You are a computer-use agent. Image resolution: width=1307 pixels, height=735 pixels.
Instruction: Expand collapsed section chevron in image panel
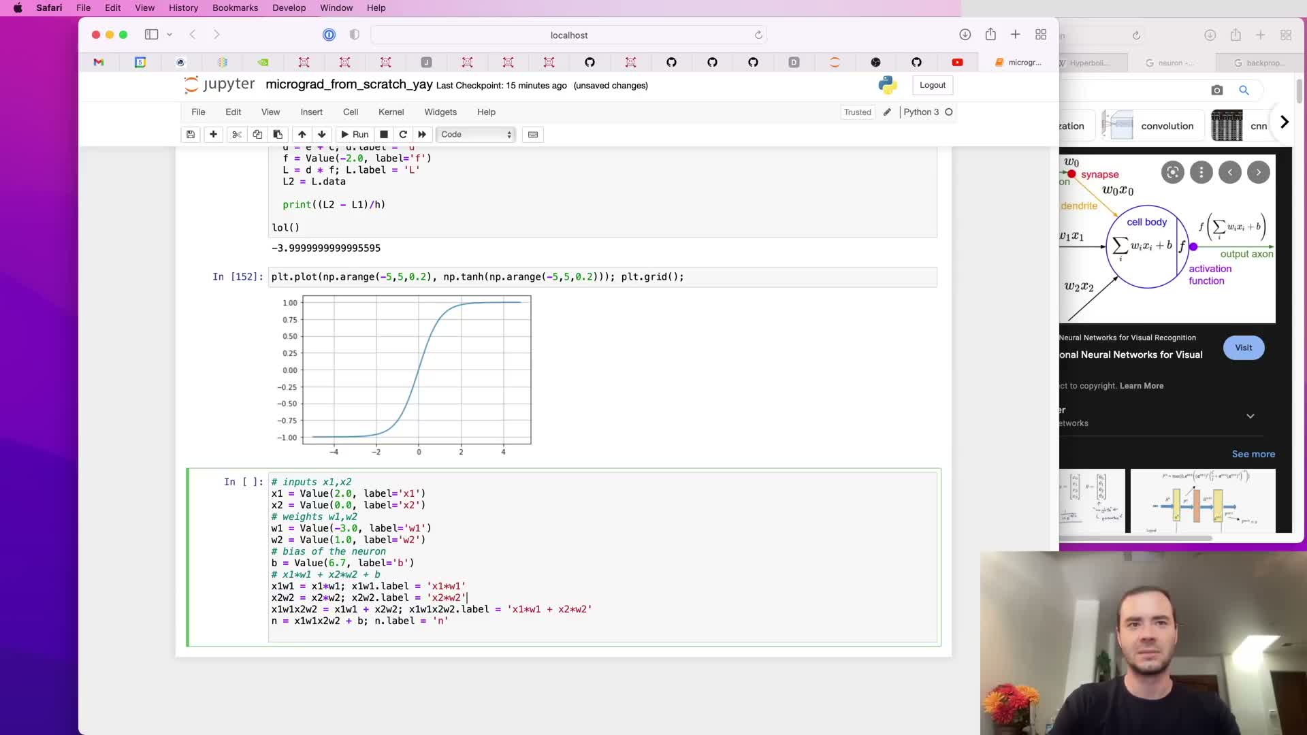coord(1250,416)
